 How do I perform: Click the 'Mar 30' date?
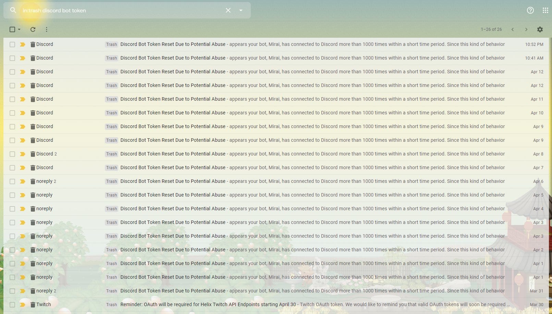(x=537, y=305)
